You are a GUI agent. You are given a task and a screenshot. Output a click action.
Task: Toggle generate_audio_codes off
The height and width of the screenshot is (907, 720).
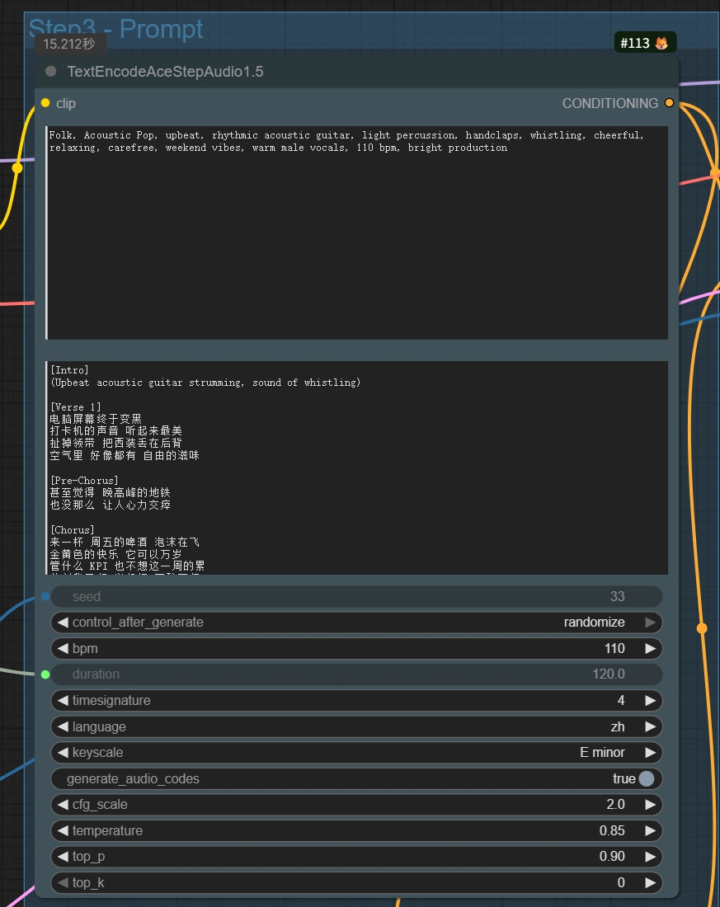(x=646, y=778)
